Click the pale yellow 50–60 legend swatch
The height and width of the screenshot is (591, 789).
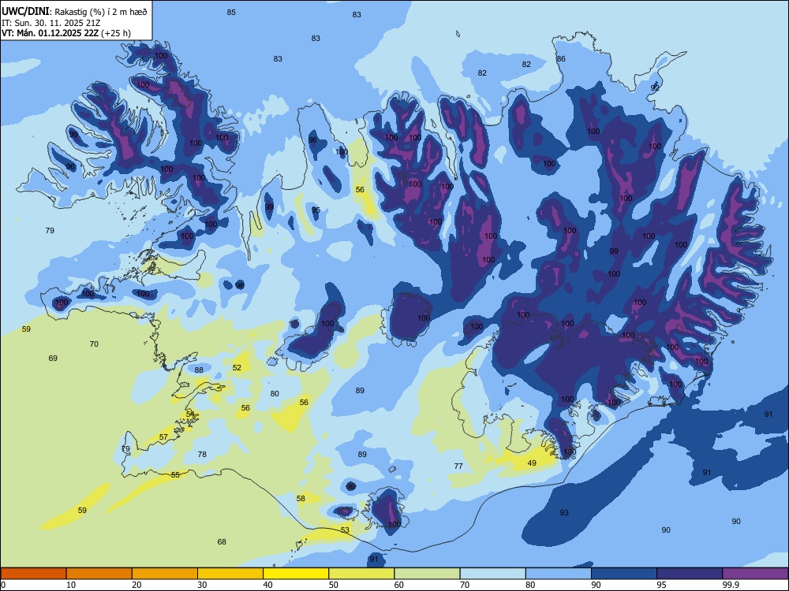click(361, 574)
